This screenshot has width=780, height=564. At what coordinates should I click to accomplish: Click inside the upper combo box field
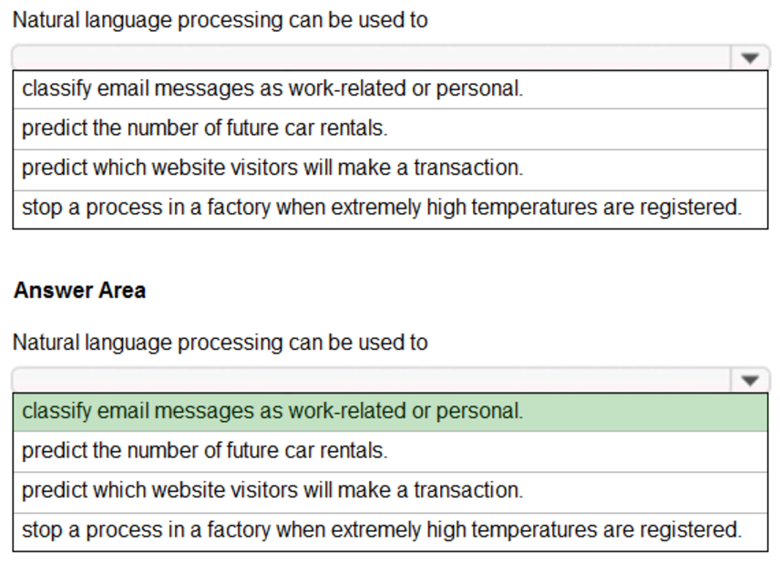(x=364, y=55)
